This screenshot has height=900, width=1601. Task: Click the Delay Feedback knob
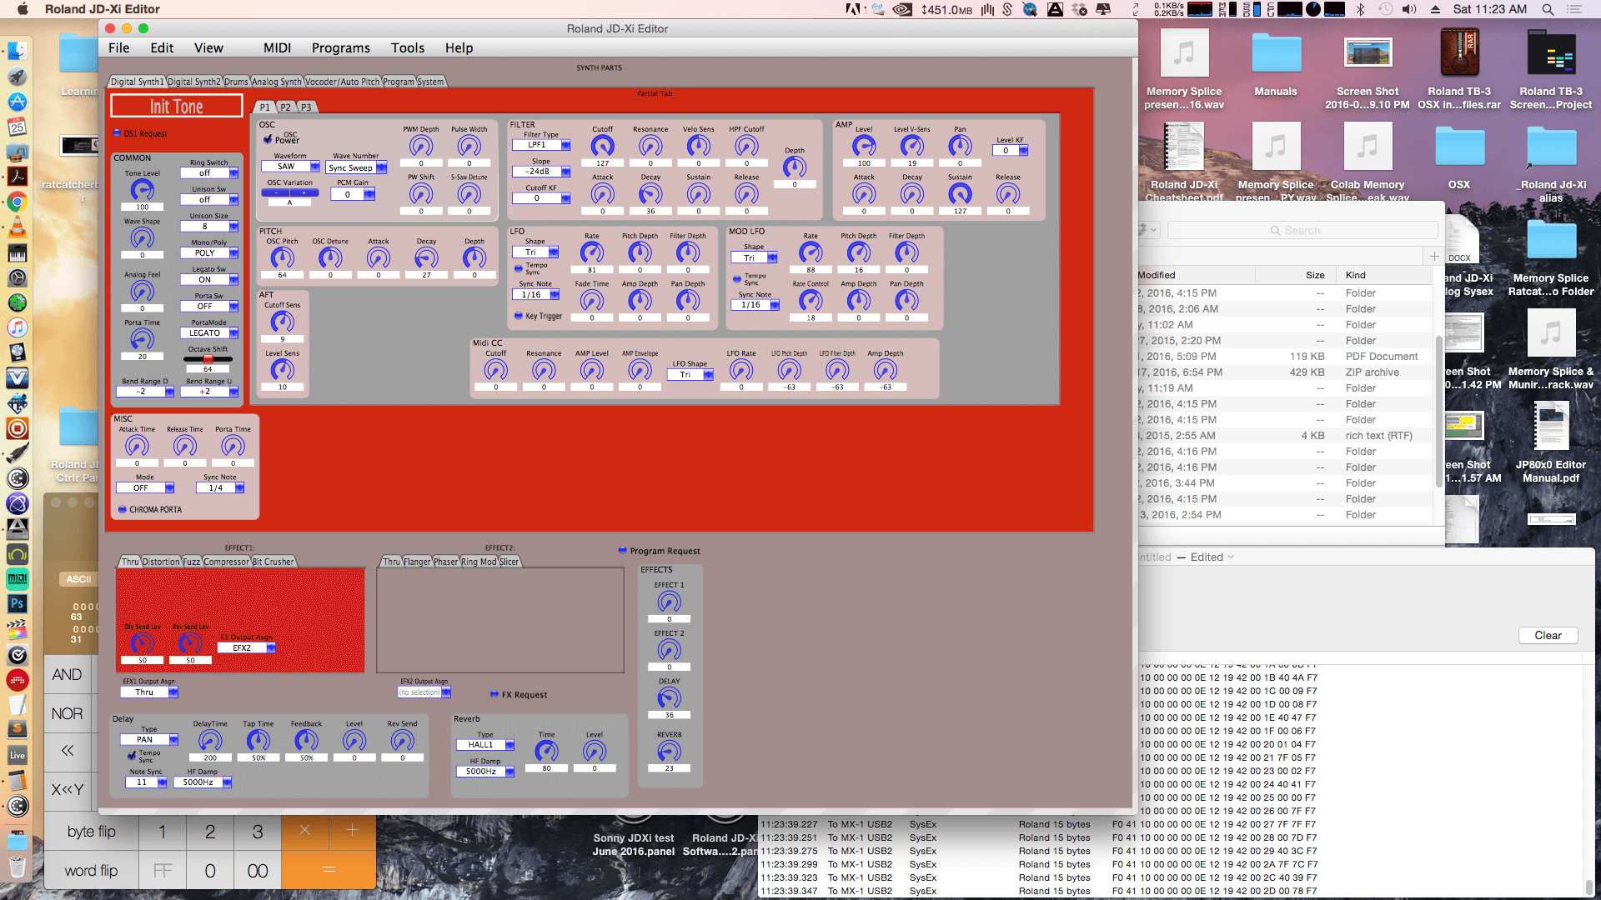[x=306, y=741]
